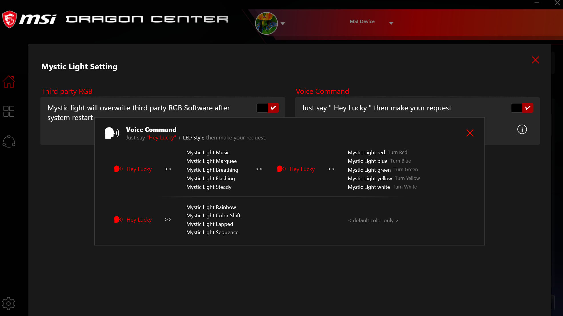Click the Mystic Light red command
The width and height of the screenshot is (563, 316).
pyautogui.click(x=366, y=153)
